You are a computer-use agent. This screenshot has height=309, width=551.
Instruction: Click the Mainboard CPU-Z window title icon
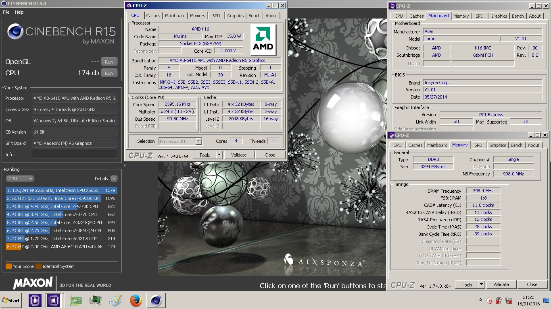pyautogui.click(x=392, y=6)
